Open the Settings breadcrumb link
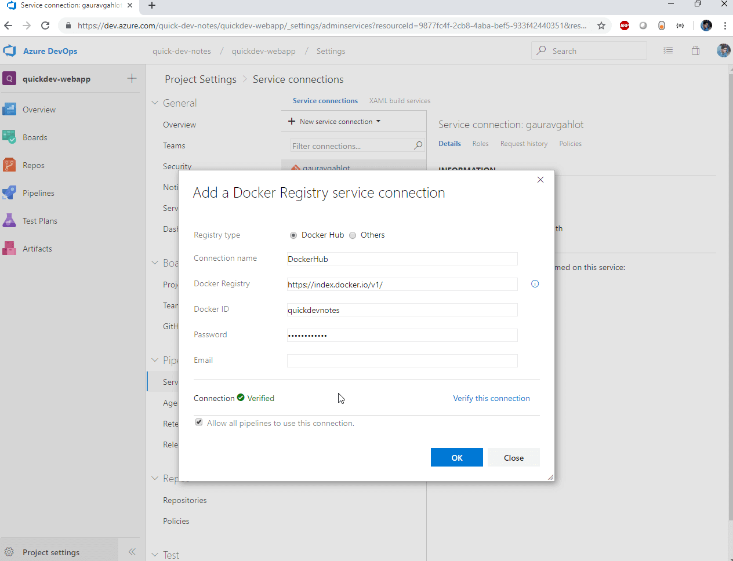This screenshot has height=561, width=733. coord(331,51)
